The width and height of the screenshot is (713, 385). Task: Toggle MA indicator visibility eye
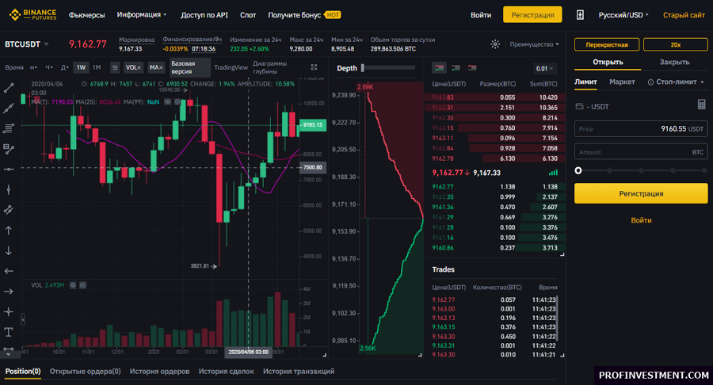[x=168, y=102]
